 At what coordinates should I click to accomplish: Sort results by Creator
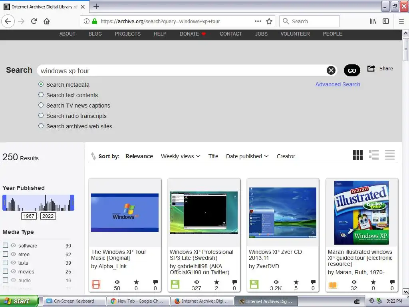[x=286, y=156]
